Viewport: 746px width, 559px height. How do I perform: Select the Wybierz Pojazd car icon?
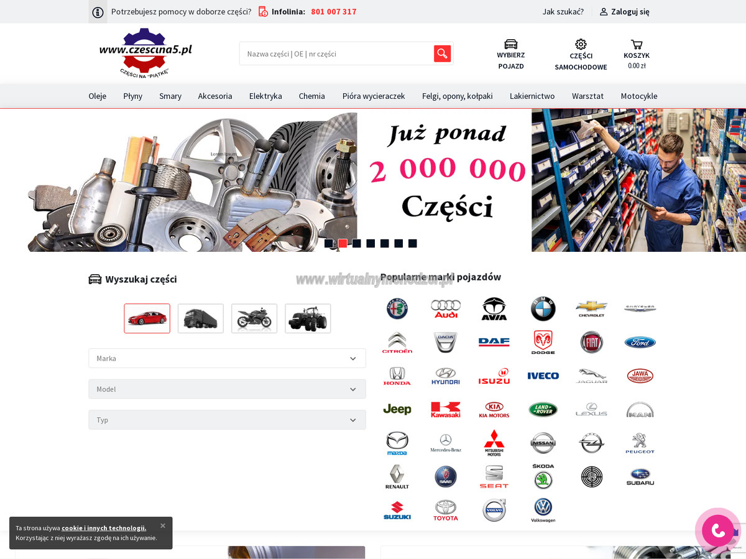510,44
